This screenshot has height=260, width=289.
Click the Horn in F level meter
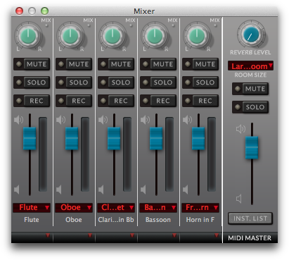pyautogui.click(x=212, y=154)
